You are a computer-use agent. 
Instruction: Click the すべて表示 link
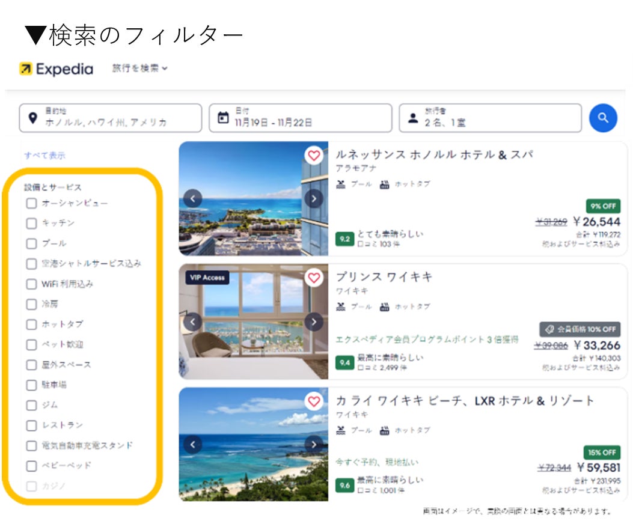(44, 156)
